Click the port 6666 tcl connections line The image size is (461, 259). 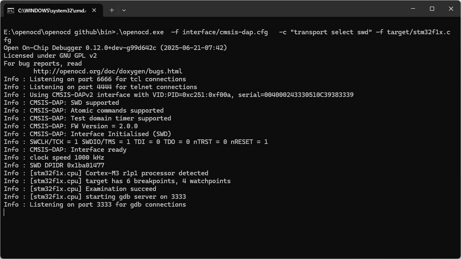pyautogui.click(x=95, y=79)
